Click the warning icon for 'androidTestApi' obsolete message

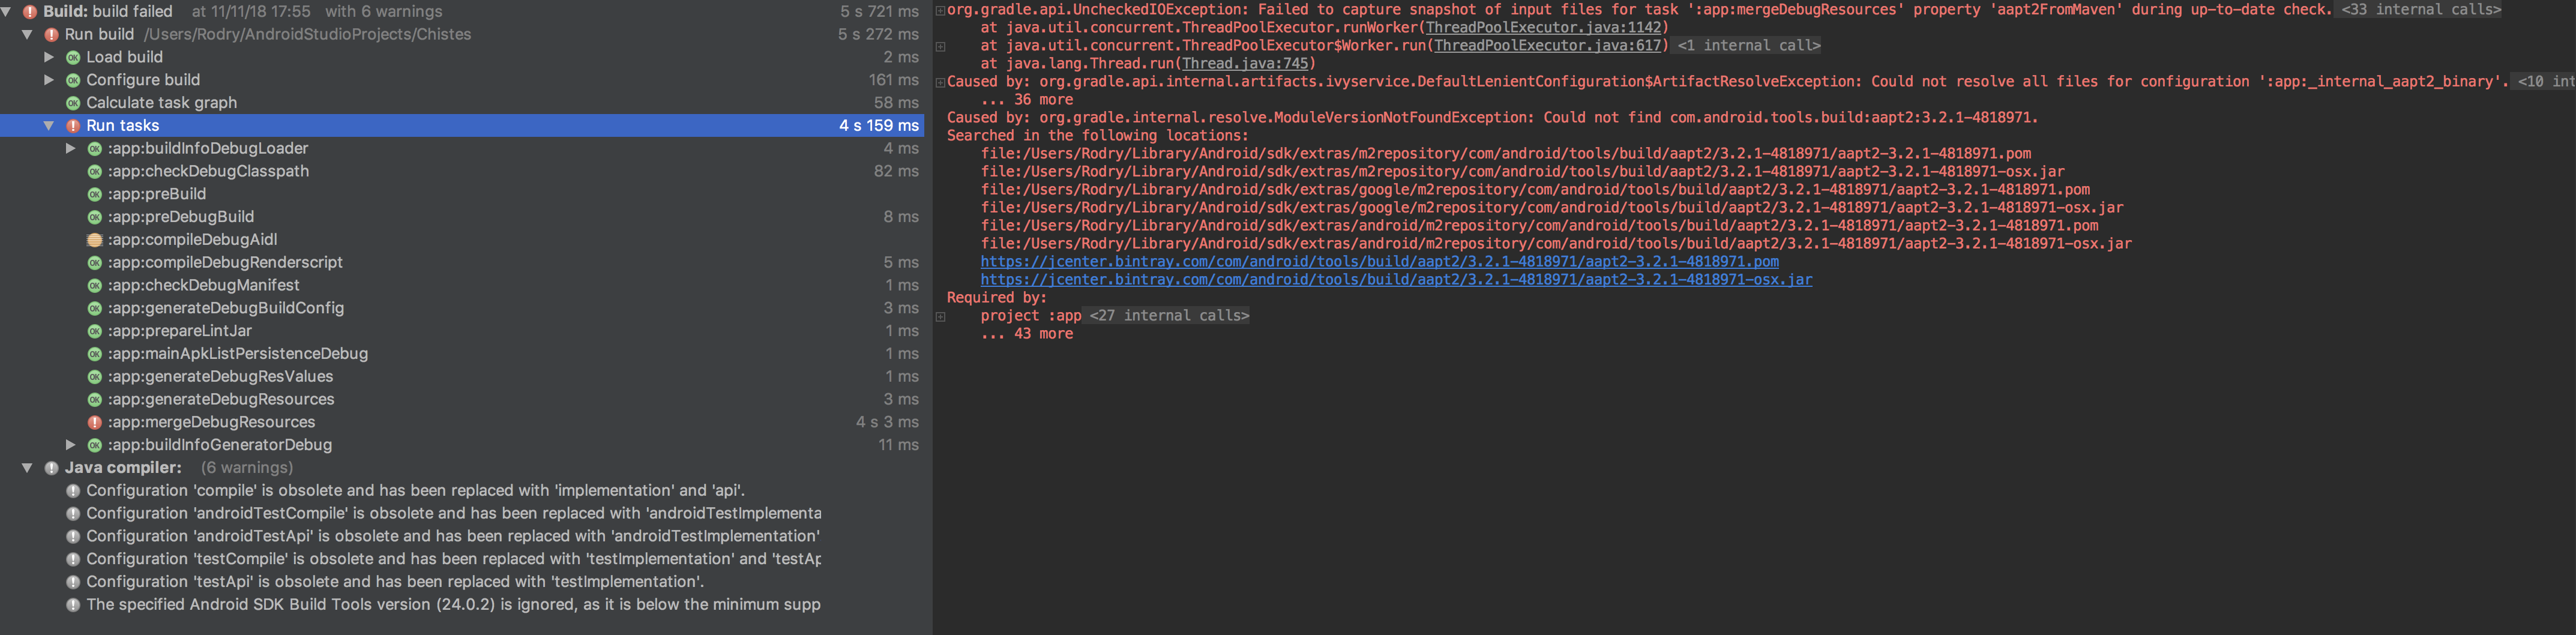point(73,536)
